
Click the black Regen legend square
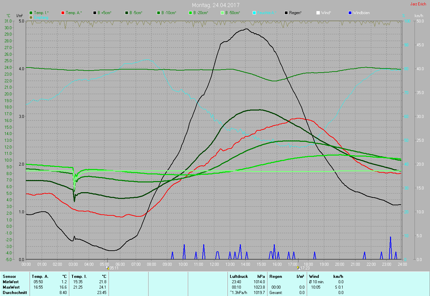pyautogui.click(x=286, y=13)
